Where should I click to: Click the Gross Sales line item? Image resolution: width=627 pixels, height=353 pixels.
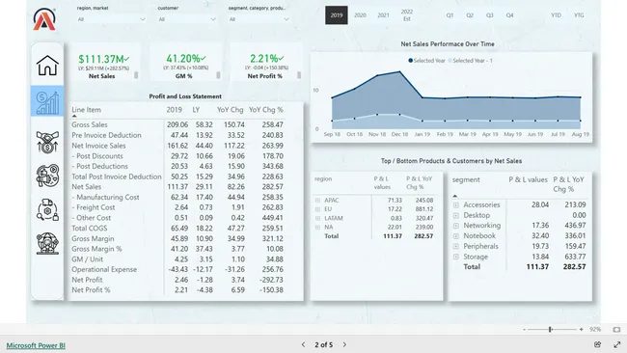coord(90,124)
